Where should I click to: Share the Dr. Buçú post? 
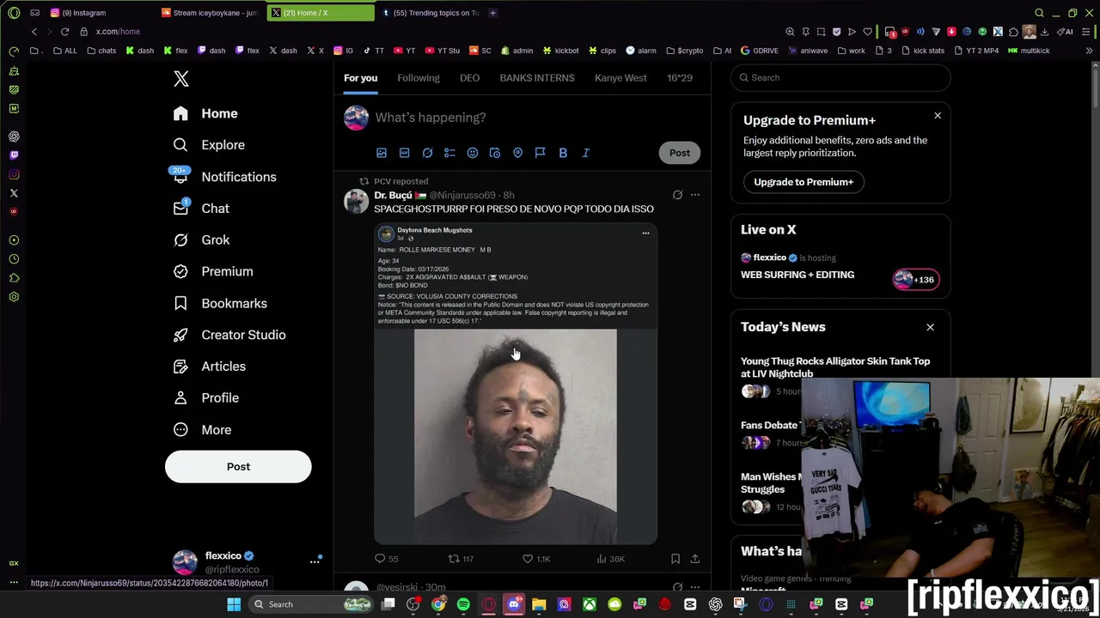[695, 559]
